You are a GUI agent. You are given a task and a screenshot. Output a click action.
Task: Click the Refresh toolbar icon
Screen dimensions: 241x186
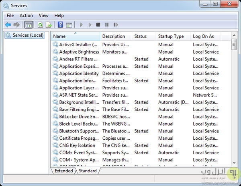point(40,25)
